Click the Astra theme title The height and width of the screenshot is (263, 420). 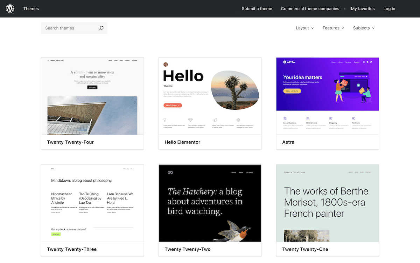click(288, 142)
